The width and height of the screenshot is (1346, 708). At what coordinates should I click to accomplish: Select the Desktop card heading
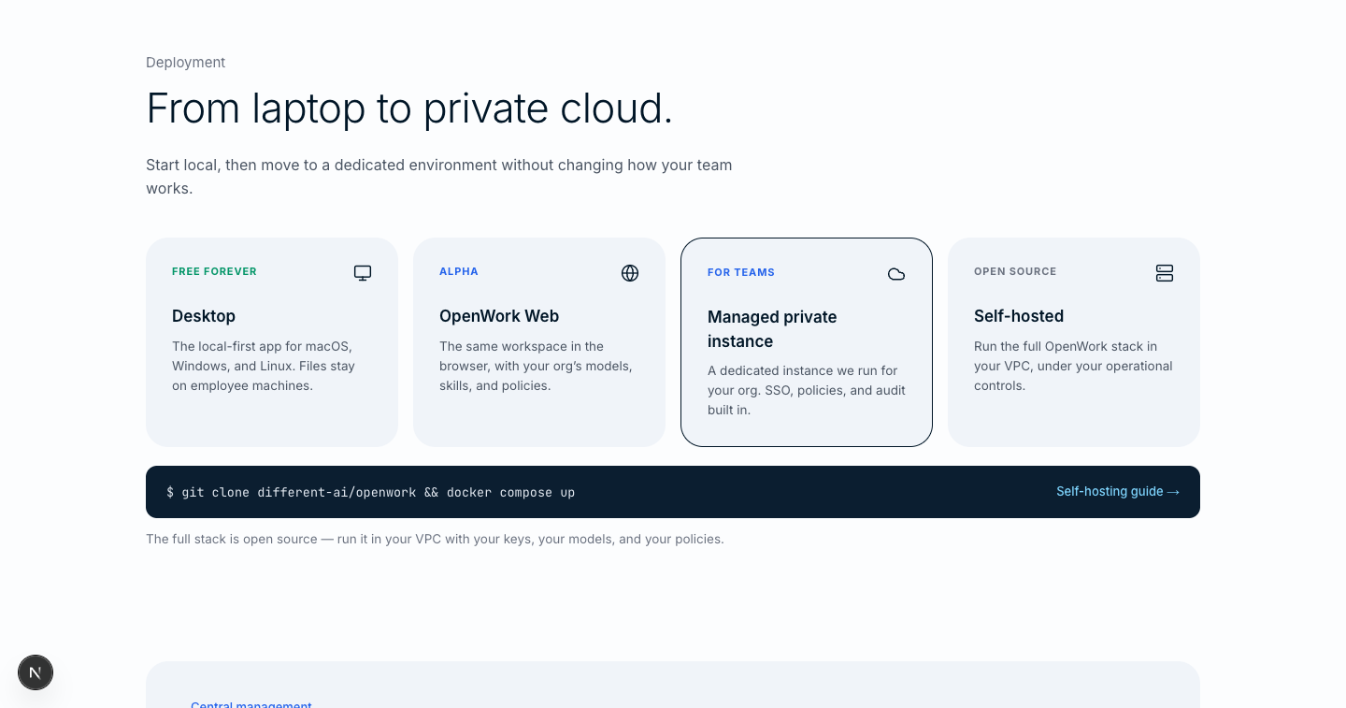click(x=204, y=316)
